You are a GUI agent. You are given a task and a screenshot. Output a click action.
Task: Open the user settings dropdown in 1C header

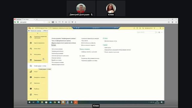tap(154, 28)
